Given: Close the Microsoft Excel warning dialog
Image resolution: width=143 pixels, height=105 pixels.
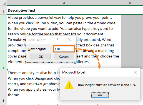Looking at the screenshot, I should [136, 72].
